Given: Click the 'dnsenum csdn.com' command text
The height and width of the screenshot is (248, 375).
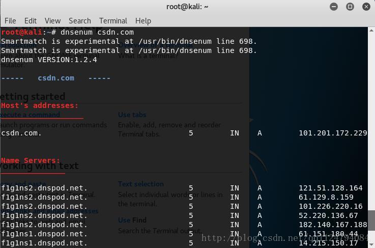Looking at the screenshot, I should tap(97, 32).
